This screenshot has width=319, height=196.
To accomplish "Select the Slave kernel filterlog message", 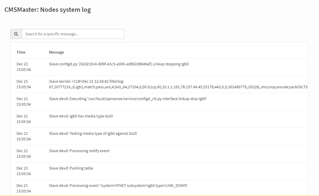I will (x=178, y=84).
